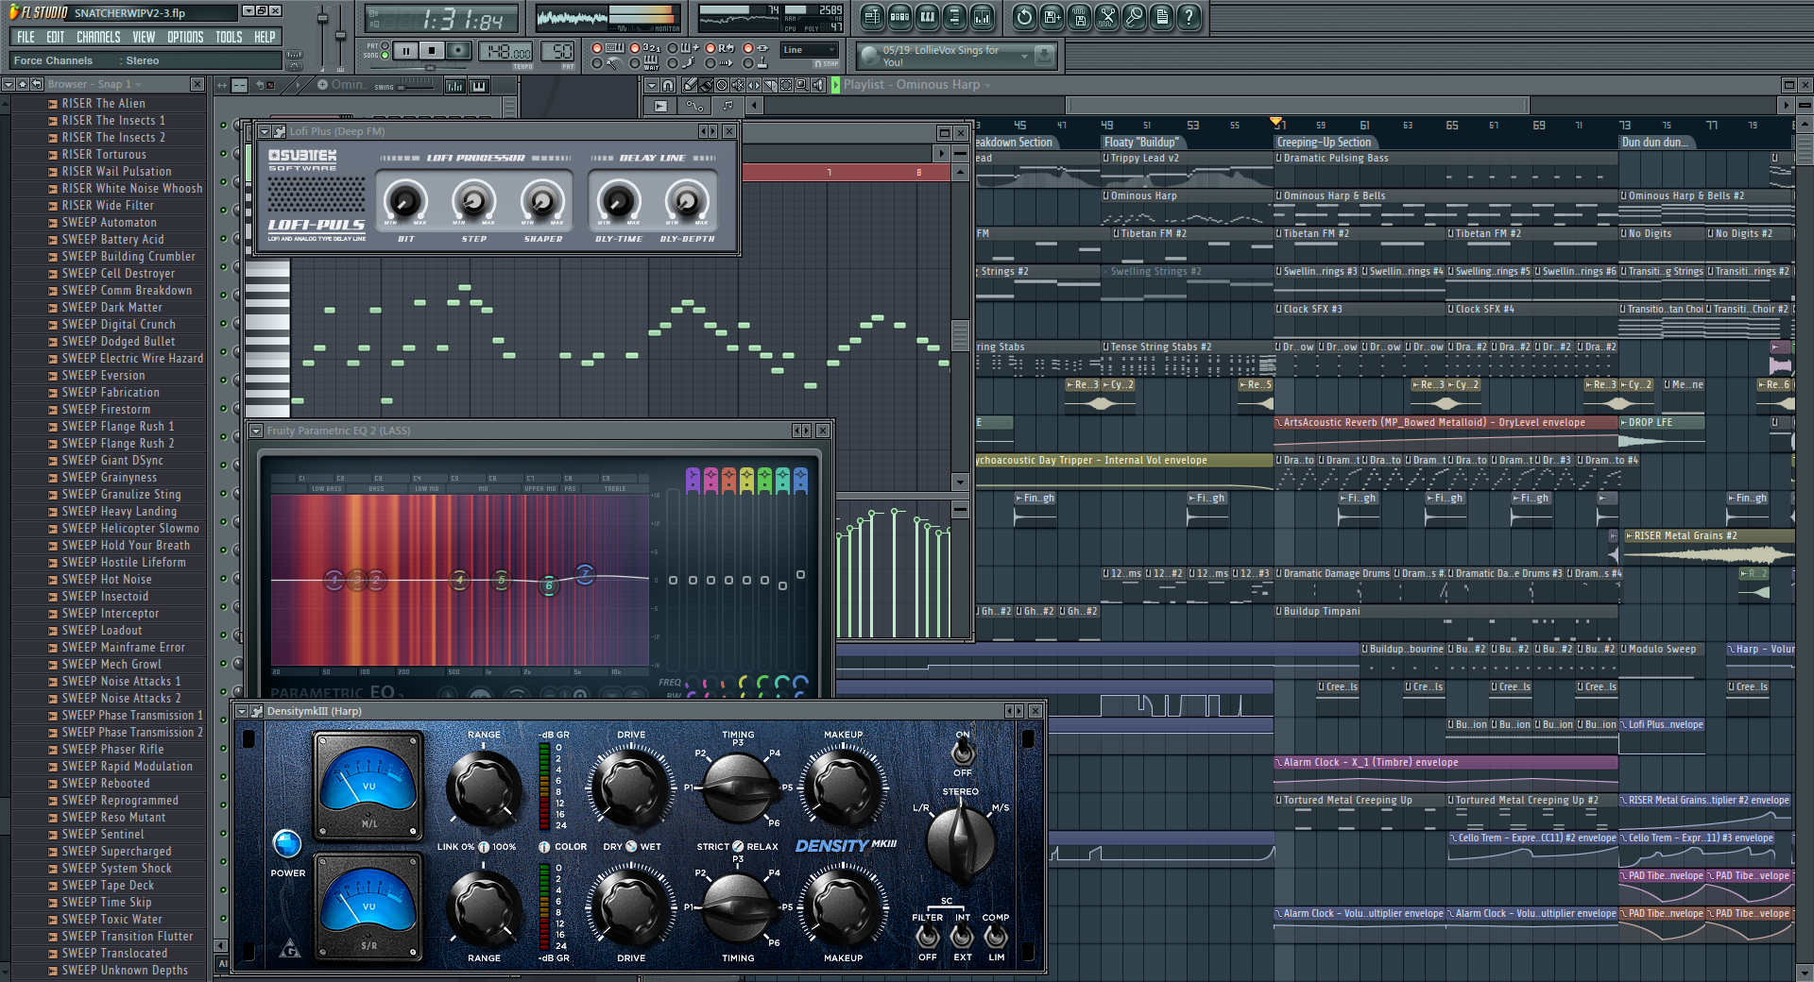Click the Density MKIII blue power button
Viewport: 1814px width, 982px height.
(287, 843)
